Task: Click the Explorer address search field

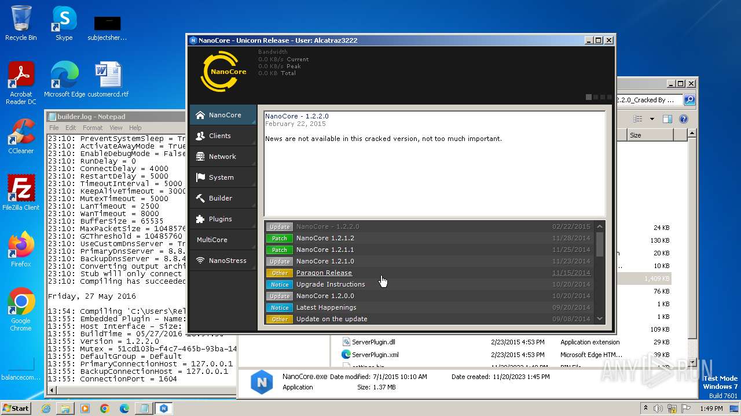Action: coord(650,100)
